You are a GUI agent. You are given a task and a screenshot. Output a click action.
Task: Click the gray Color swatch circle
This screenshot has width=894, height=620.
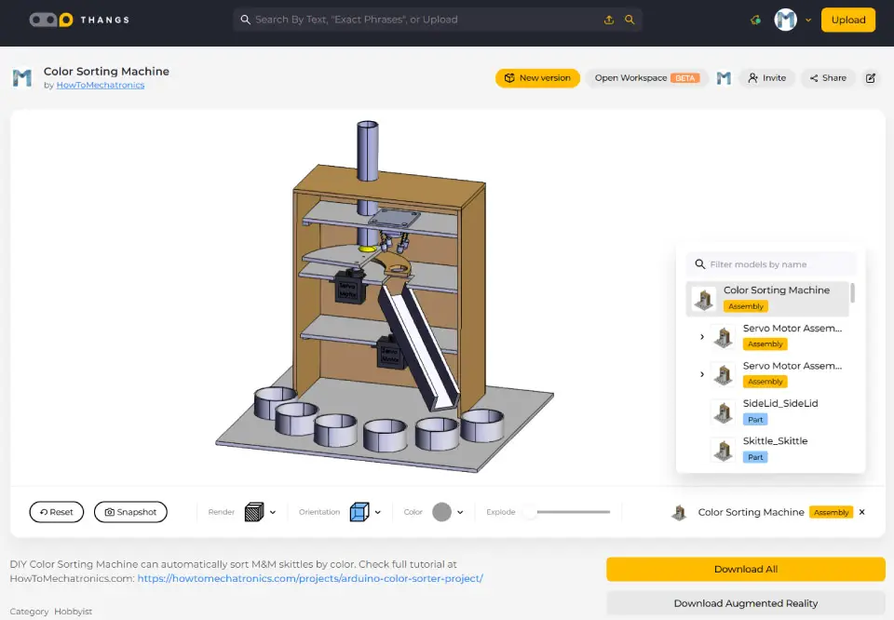[x=441, y=512]
